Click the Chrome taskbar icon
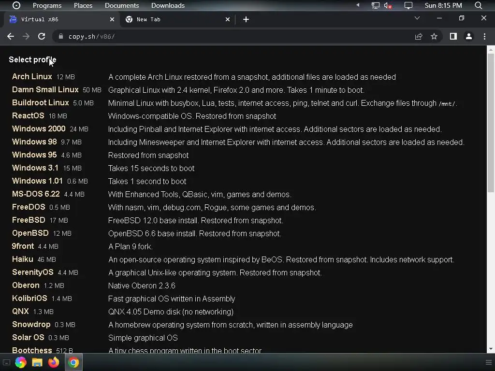Viewport: 495px width, 371px height. click(73, 362)
